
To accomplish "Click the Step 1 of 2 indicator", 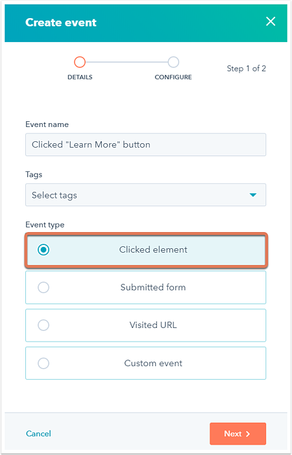I will tap(247, 69).
